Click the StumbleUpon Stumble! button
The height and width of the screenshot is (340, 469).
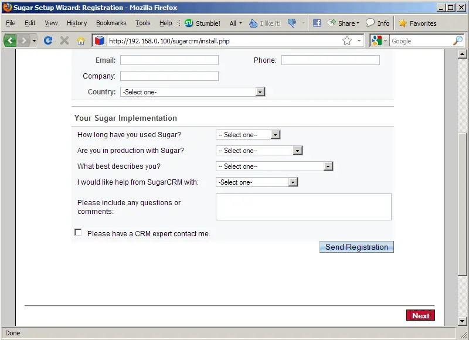[202, 23]
